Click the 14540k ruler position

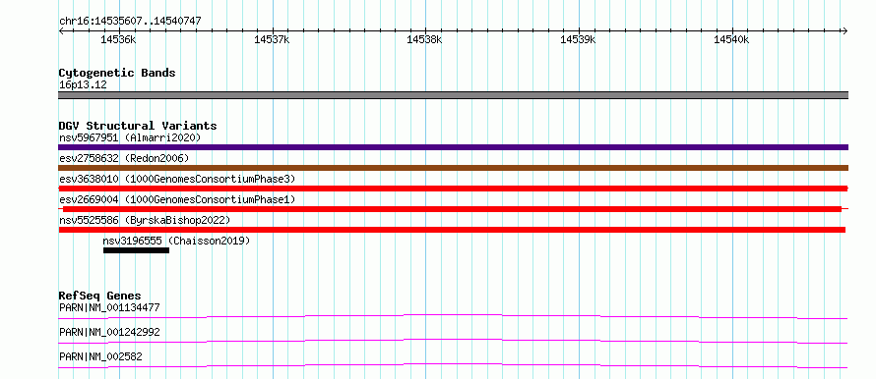tap(730, 39)
